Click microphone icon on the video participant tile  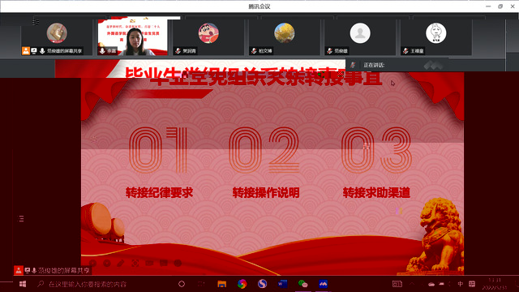coord(102,50)
